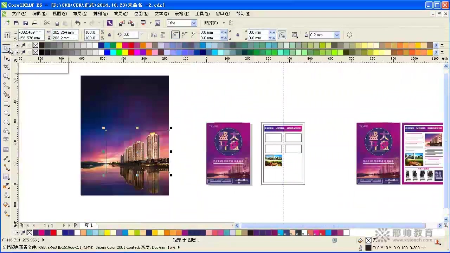Screen dimensions: 450x253
Task: Open a file with the folder icon
Action: [x=16, y=23]
